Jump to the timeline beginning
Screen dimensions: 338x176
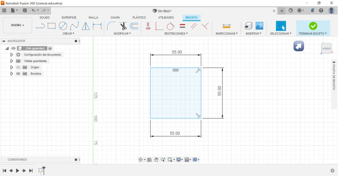click(4, 171)
